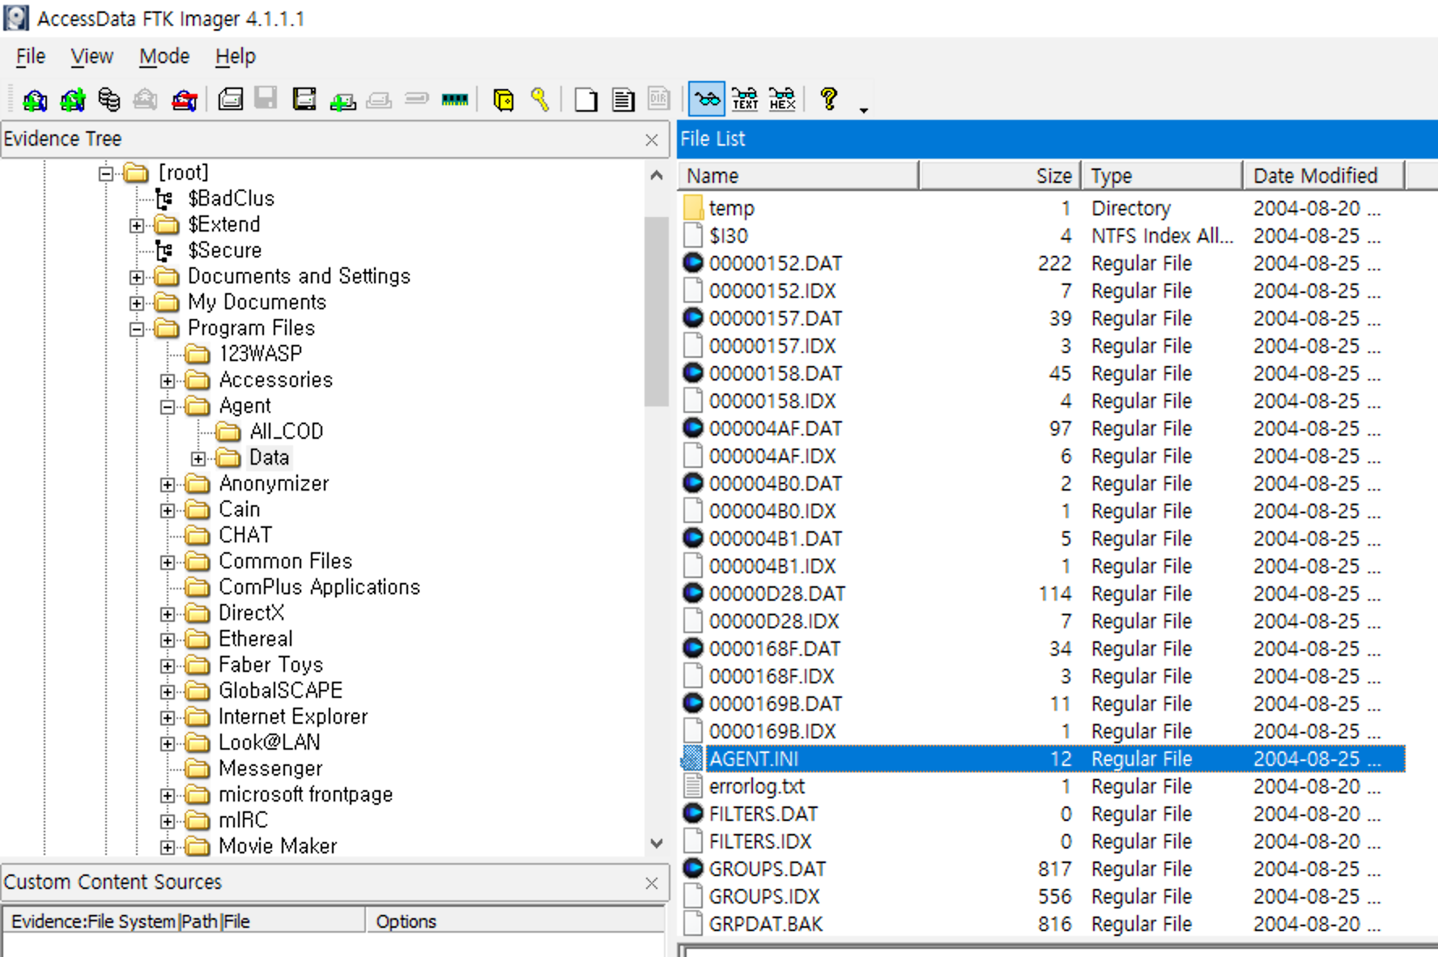Image resolution: width=1438 pixels, height=957 pixels.
Task: Click the Export Files blank page icon
Action: (585, 100)
